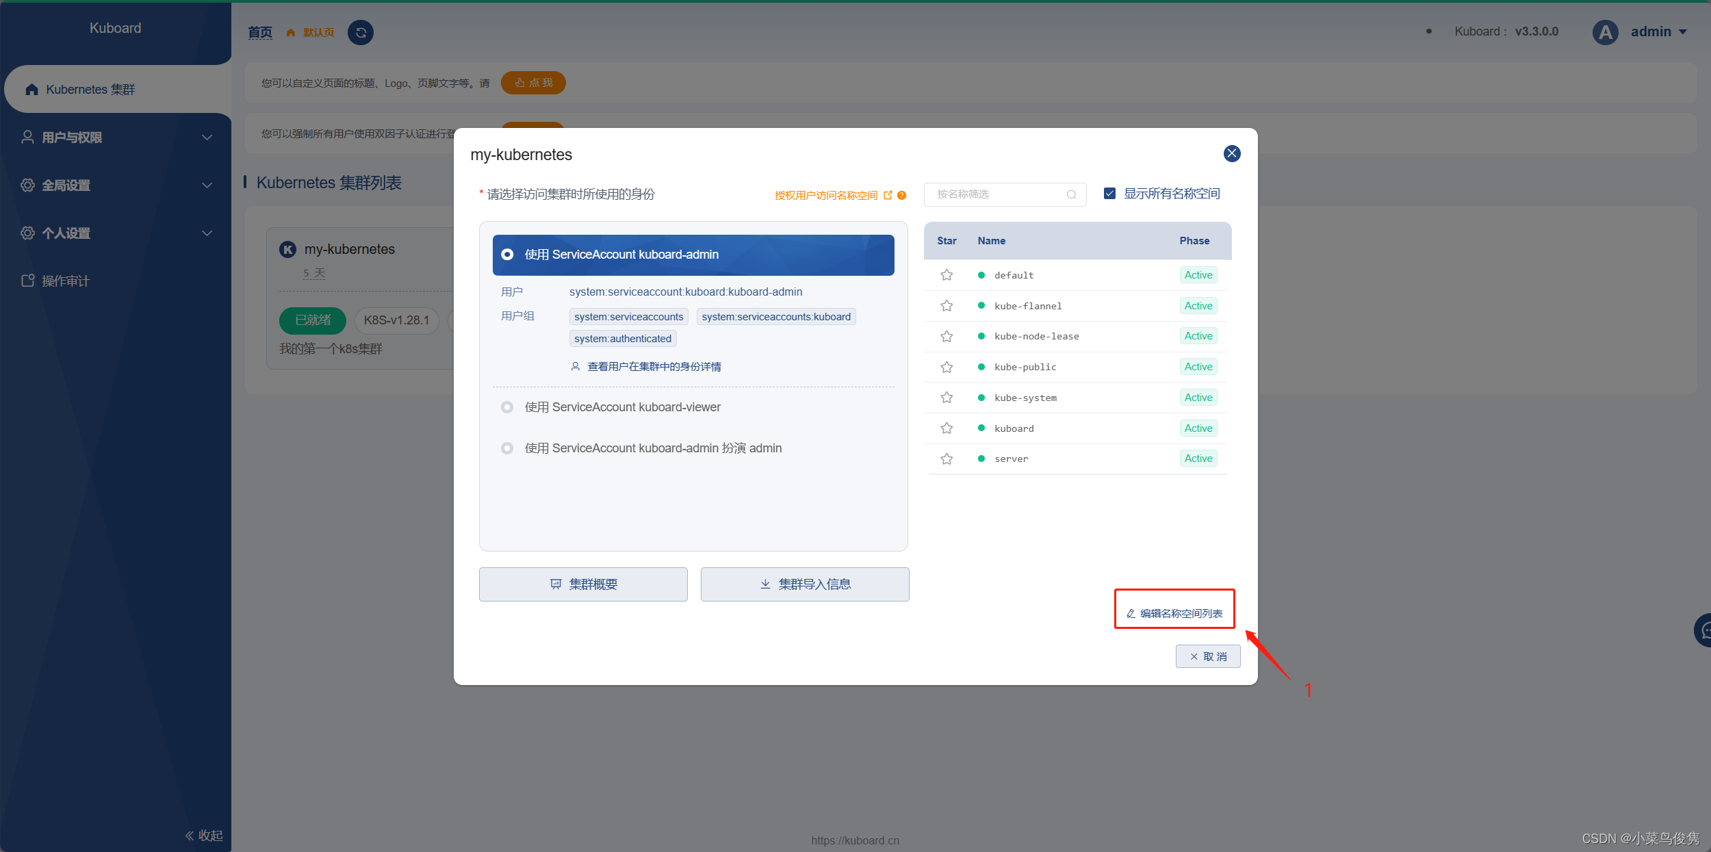Click the 取消 button
The height and width of the screenshot is (852, 1711).
click(x=1208, y=656)
